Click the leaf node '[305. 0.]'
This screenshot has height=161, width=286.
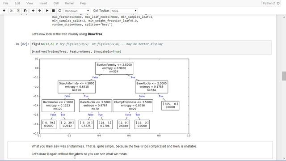(170, 106)
